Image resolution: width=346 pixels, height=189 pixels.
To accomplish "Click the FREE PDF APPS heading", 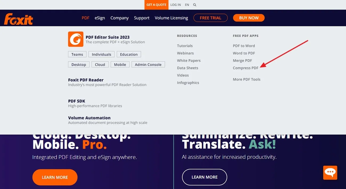I will 246,36.
